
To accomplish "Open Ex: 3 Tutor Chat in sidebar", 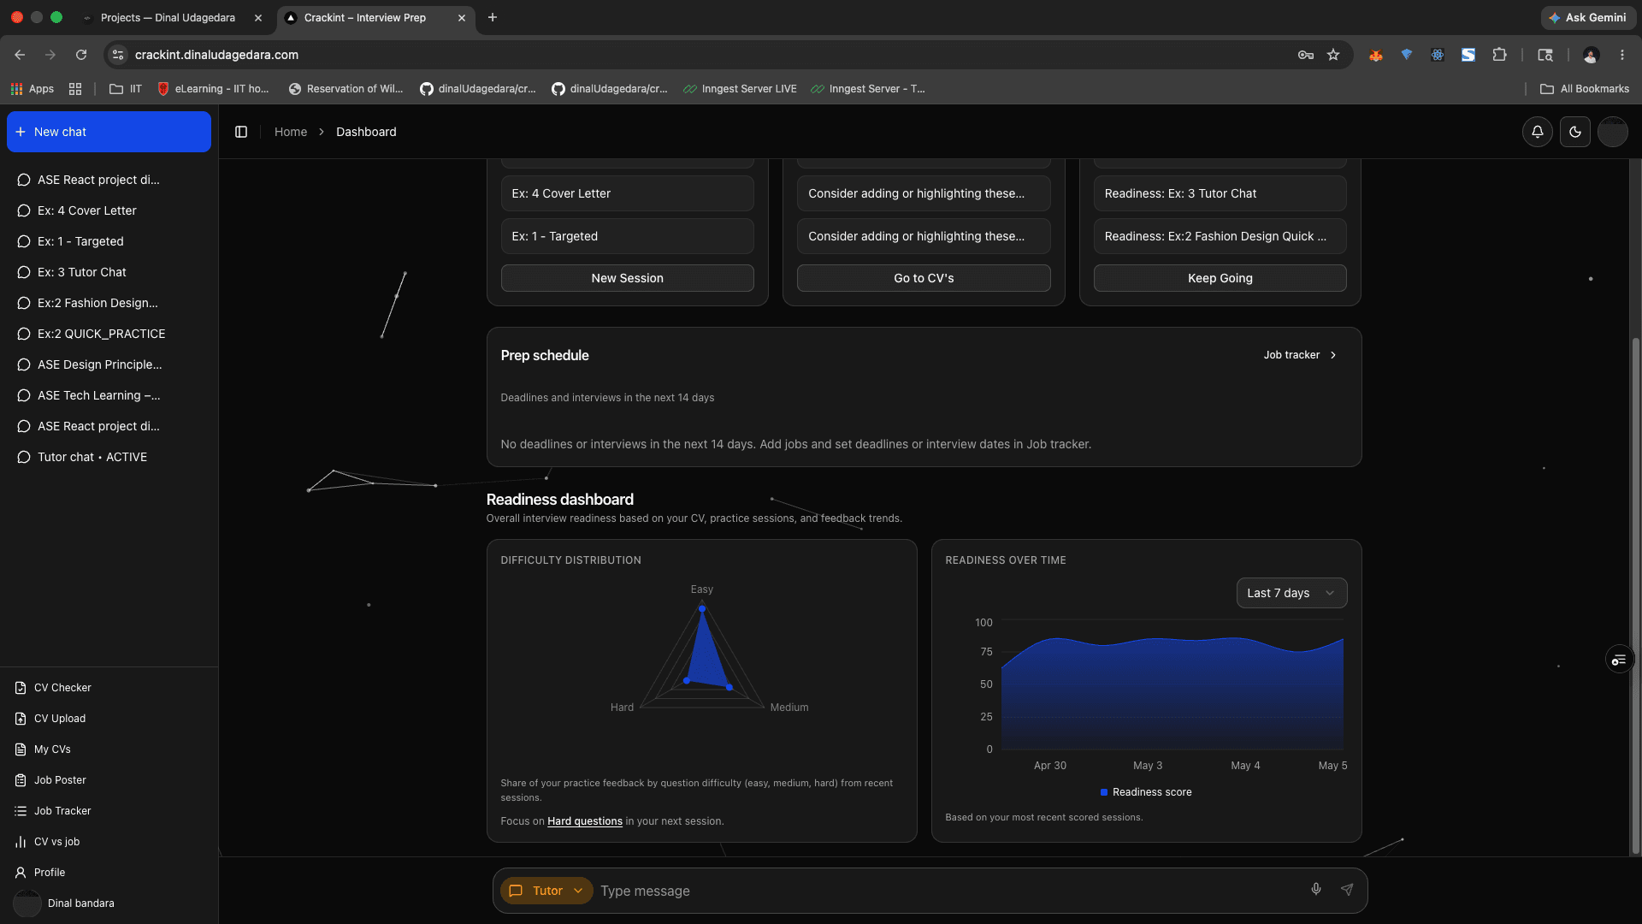I will [x=109, y=272].
